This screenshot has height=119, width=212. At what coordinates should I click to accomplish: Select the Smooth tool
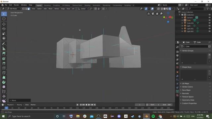click(x=4, y=87)
